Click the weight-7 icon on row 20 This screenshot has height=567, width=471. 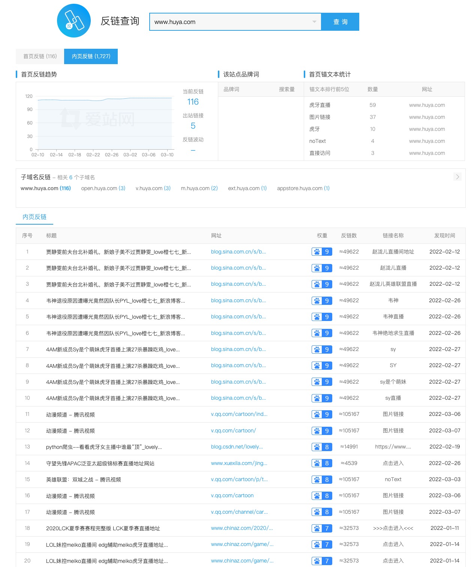321,560
